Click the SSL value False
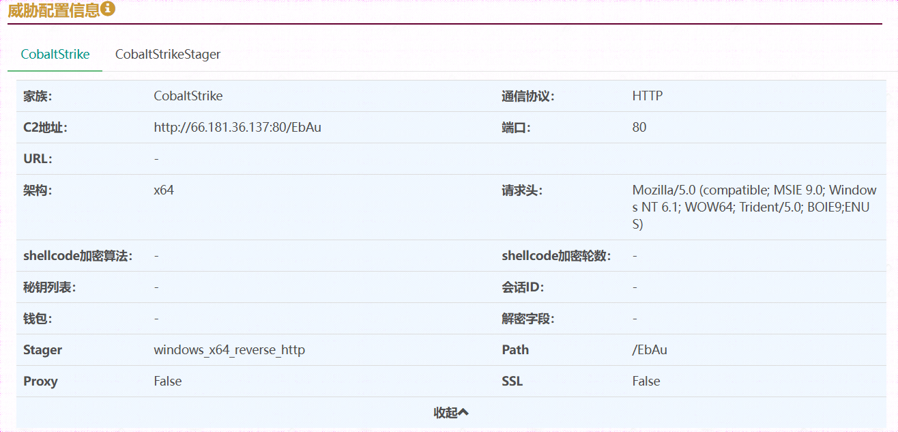This screenshot has height=432, width=898. (x=646, y=381)
